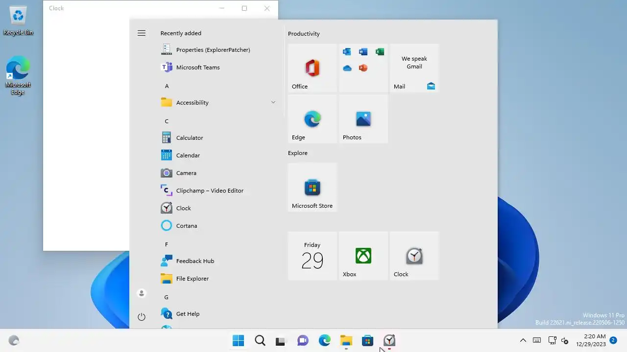Open notifications badge showing 2
Image resolution: width=627 pixels, height=352 pixels.
(613, 340)
